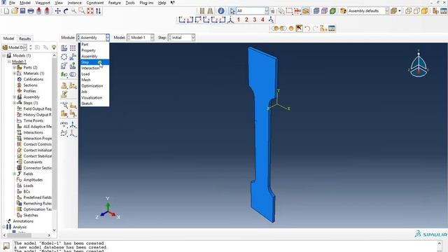Open the File menu
448x252 pixels.
[x=12, y=3]
